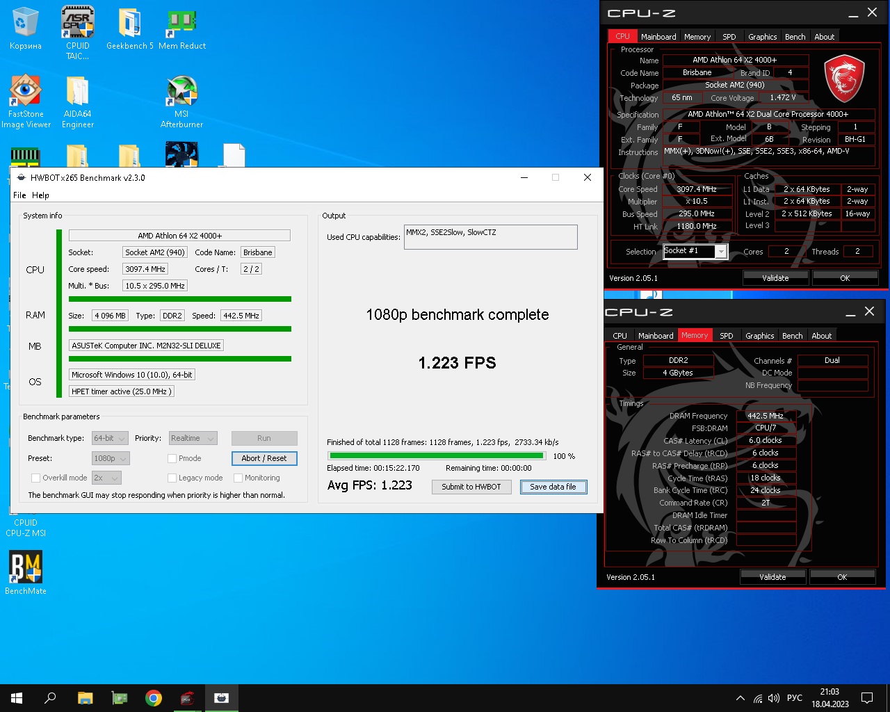Open the RAM chip icon partly behind HWBOT window
The image size is (890, 712).
click(x=26, y=156)
